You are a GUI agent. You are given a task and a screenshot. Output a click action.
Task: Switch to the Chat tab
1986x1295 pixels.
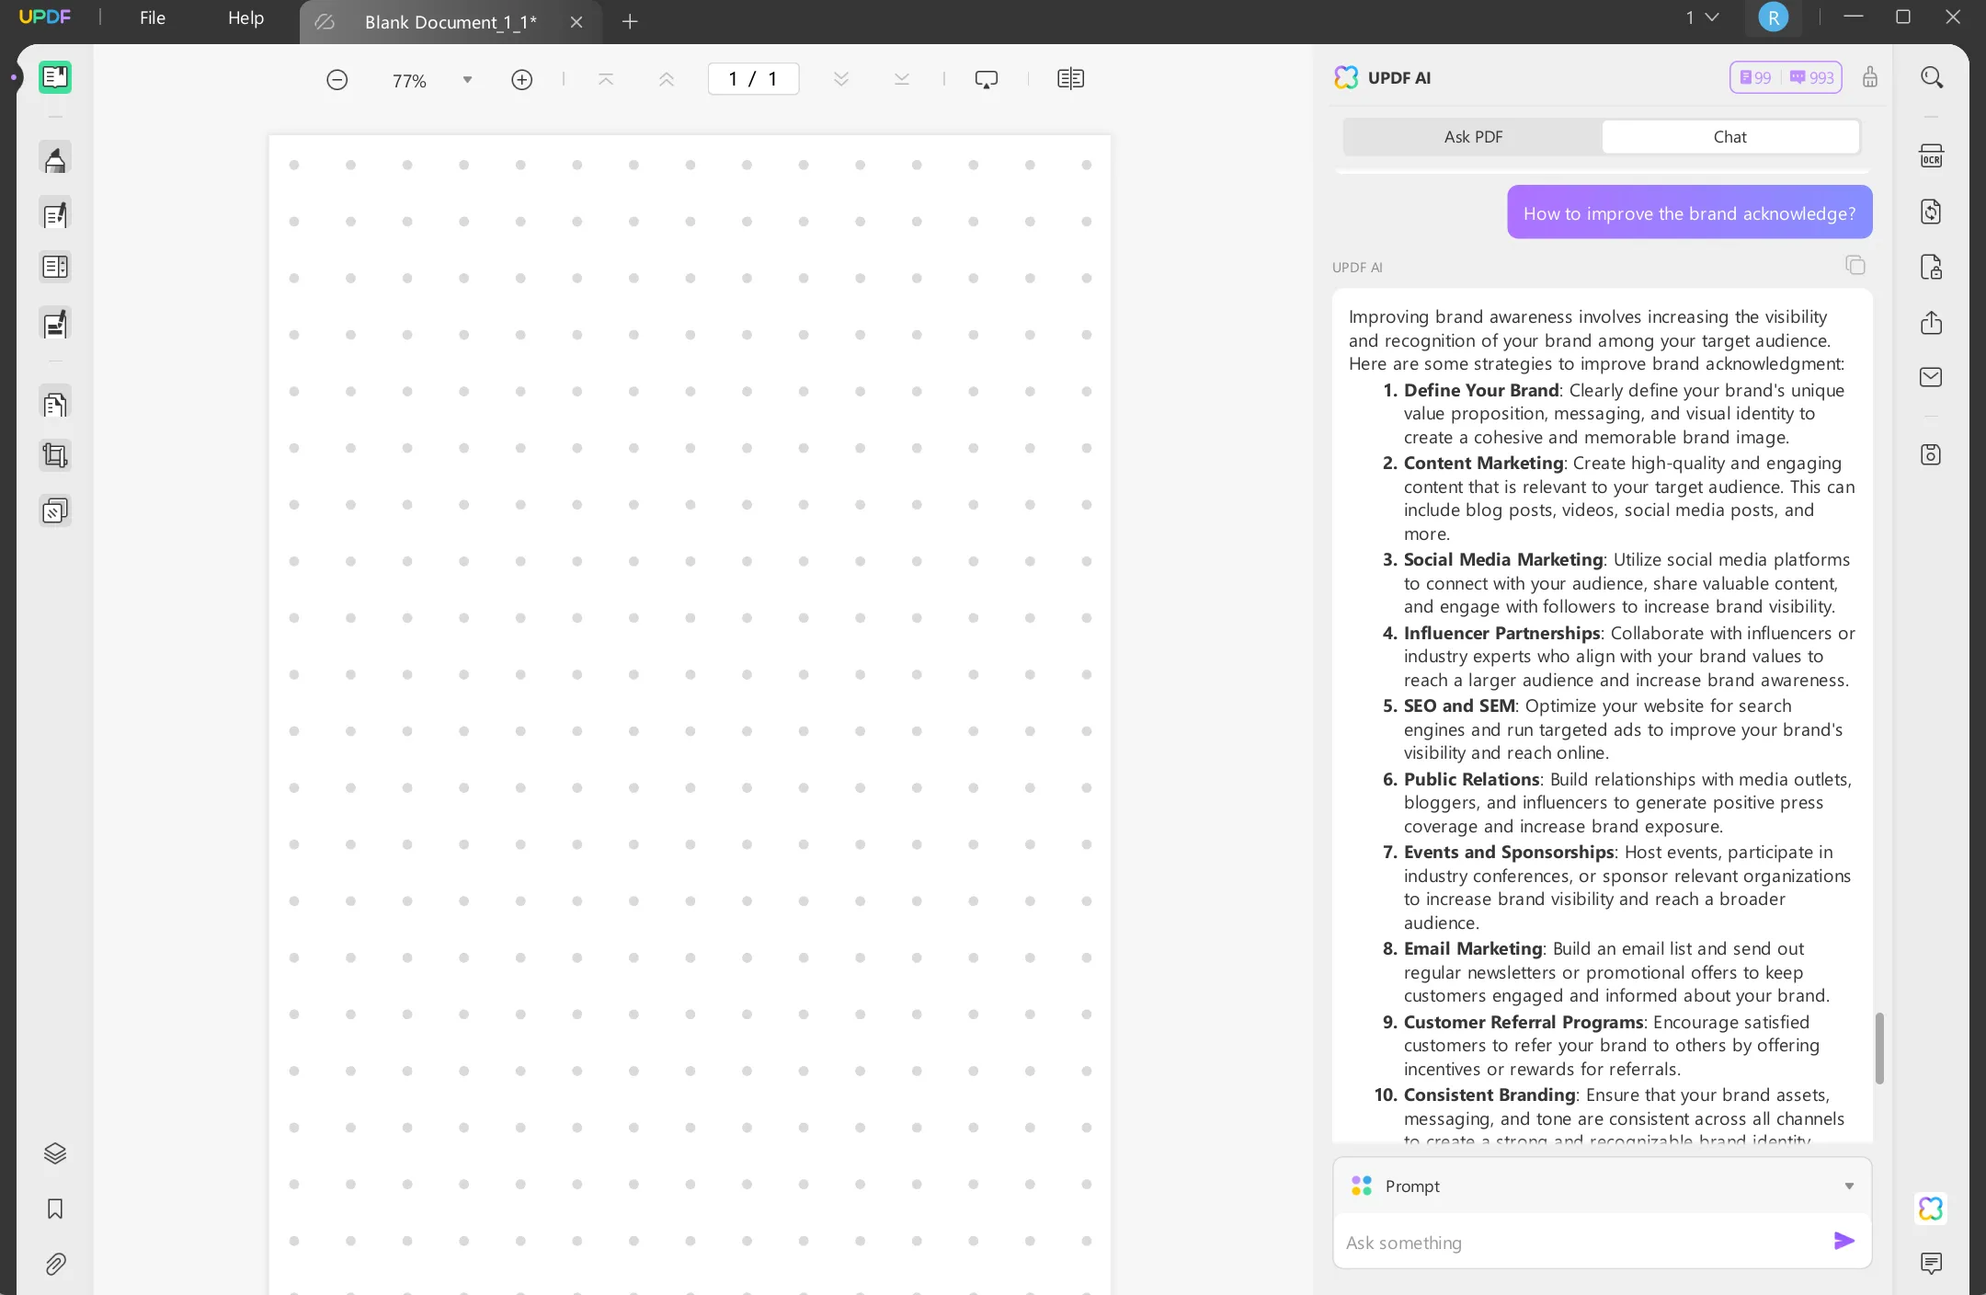click(1731, 136)
